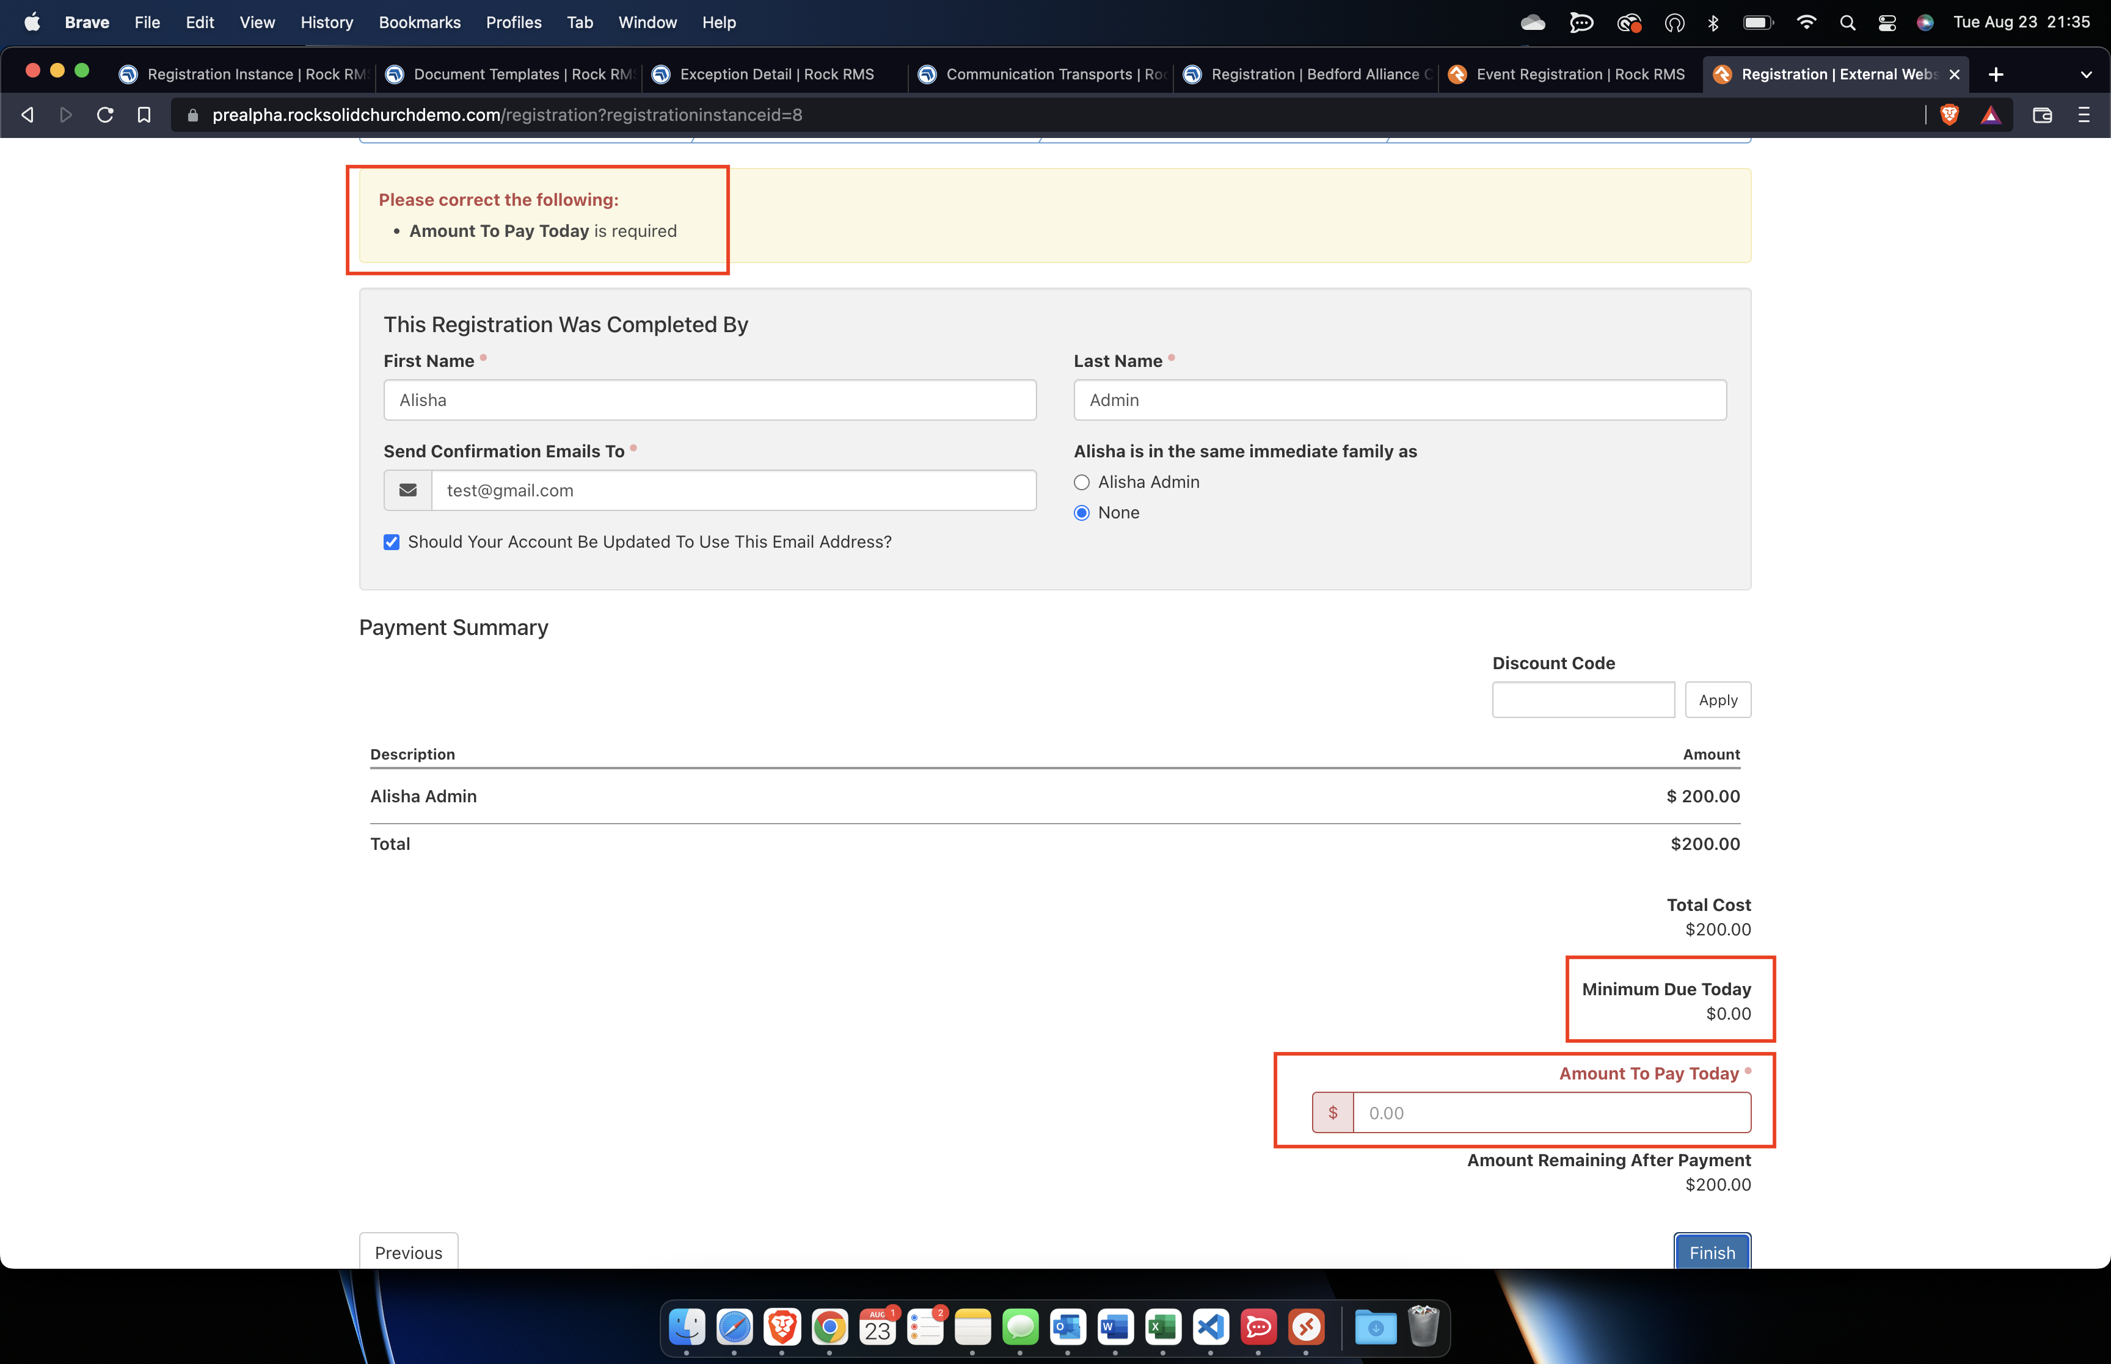Reload the current page
Screen dimensions: 2111x1364
point(104,115)
